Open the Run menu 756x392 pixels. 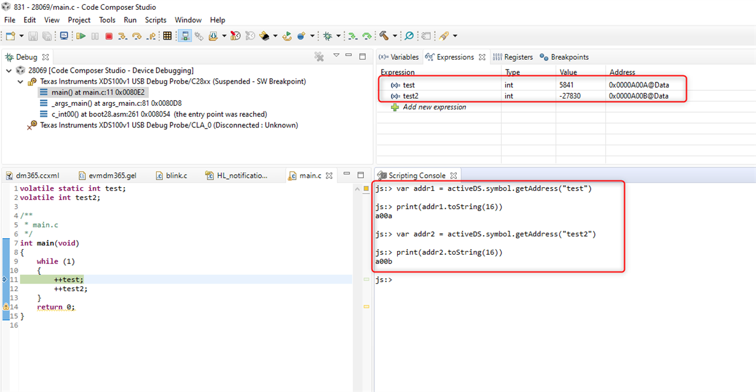[130, 20]
